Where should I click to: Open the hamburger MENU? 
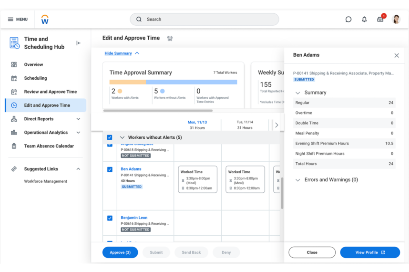pos(18,19)
